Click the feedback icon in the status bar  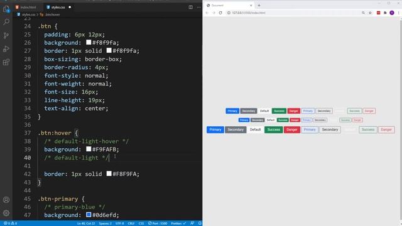[192, 223]
